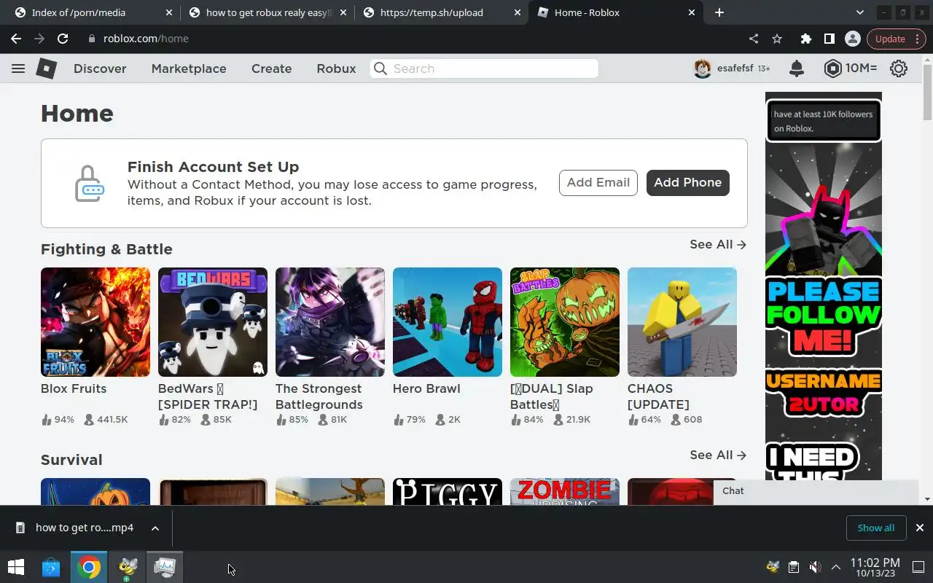Screen dimensions: 933x583
Task: Click the clipboard tray icon
Action: (794, 567)
